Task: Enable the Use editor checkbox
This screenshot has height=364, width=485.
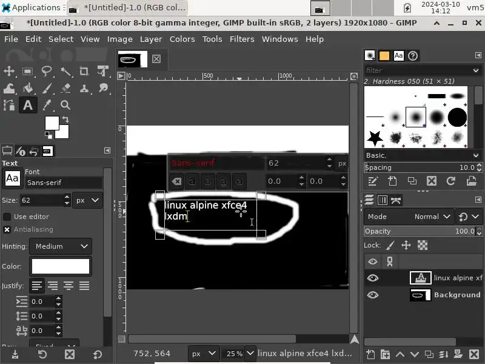Action: [x=7, y=217]
